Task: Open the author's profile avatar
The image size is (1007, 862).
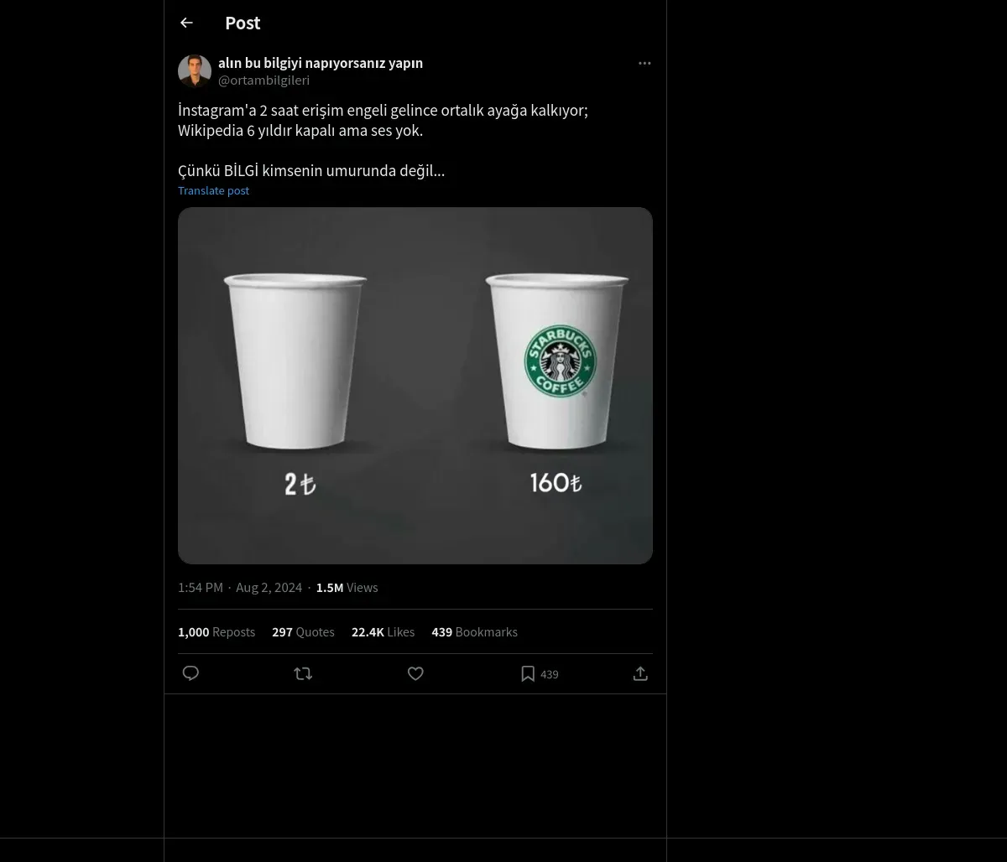Action: click(x=195, y=71)
